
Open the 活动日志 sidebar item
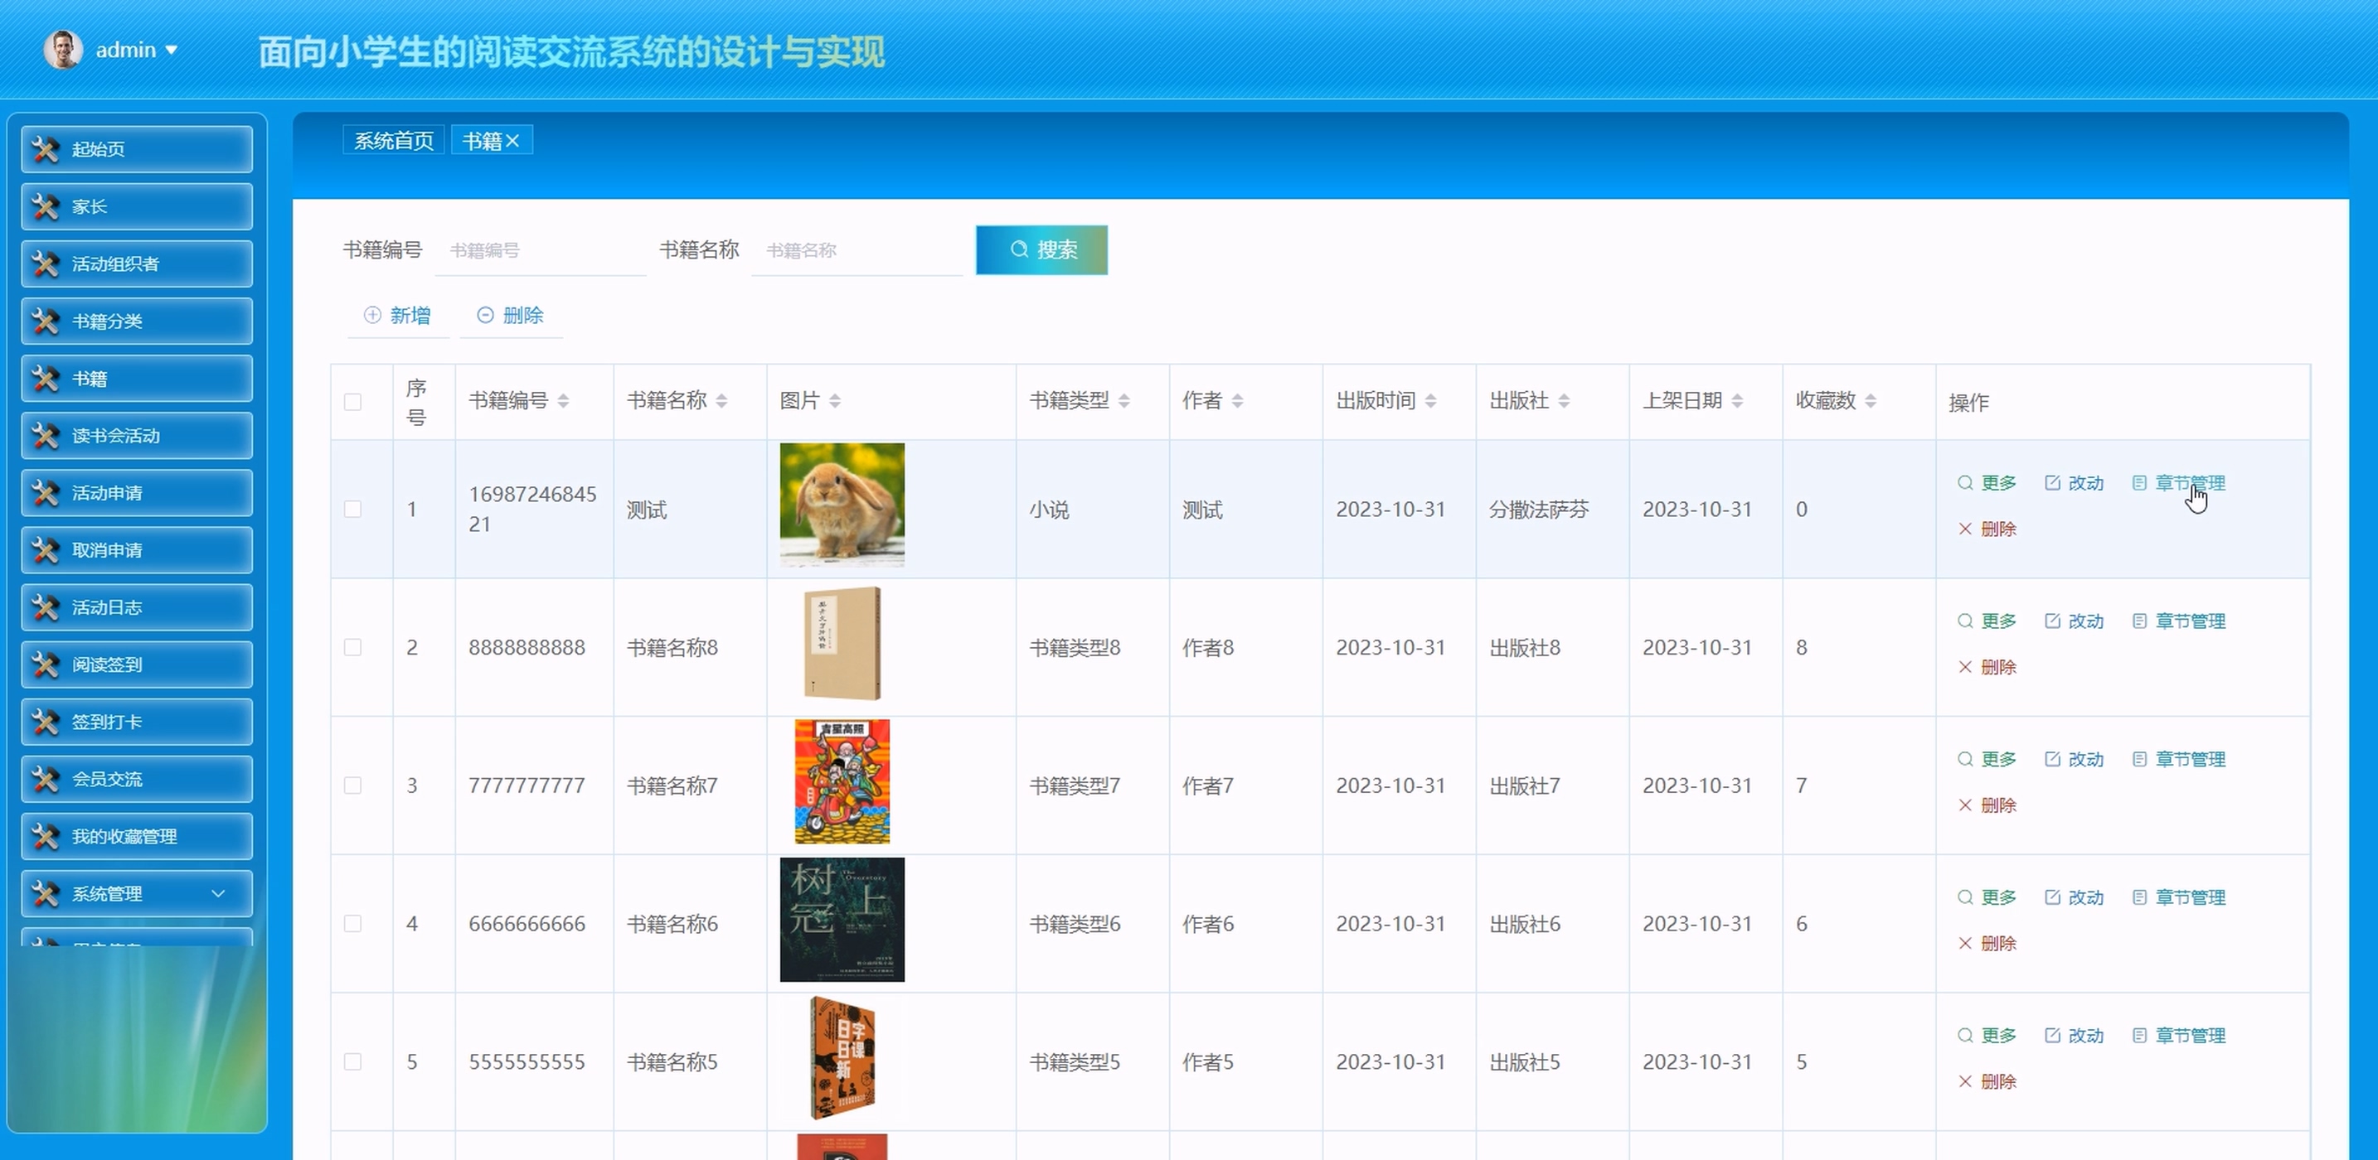(x=137, y=607)
